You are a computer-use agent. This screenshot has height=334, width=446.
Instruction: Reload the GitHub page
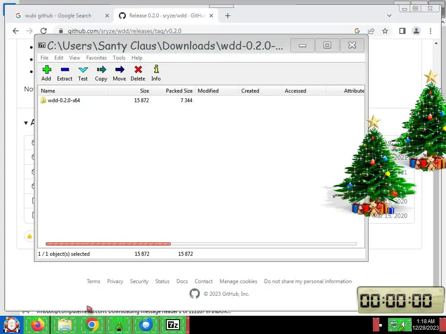[x=44, y=31]
